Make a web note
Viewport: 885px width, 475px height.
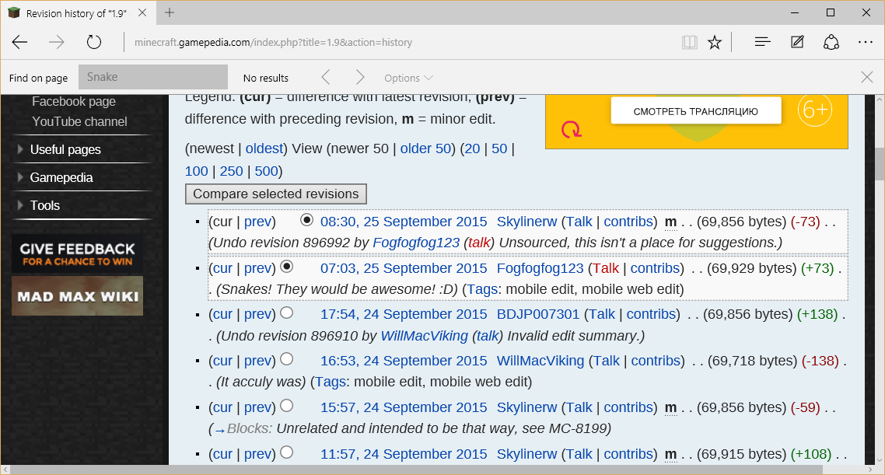797,42
